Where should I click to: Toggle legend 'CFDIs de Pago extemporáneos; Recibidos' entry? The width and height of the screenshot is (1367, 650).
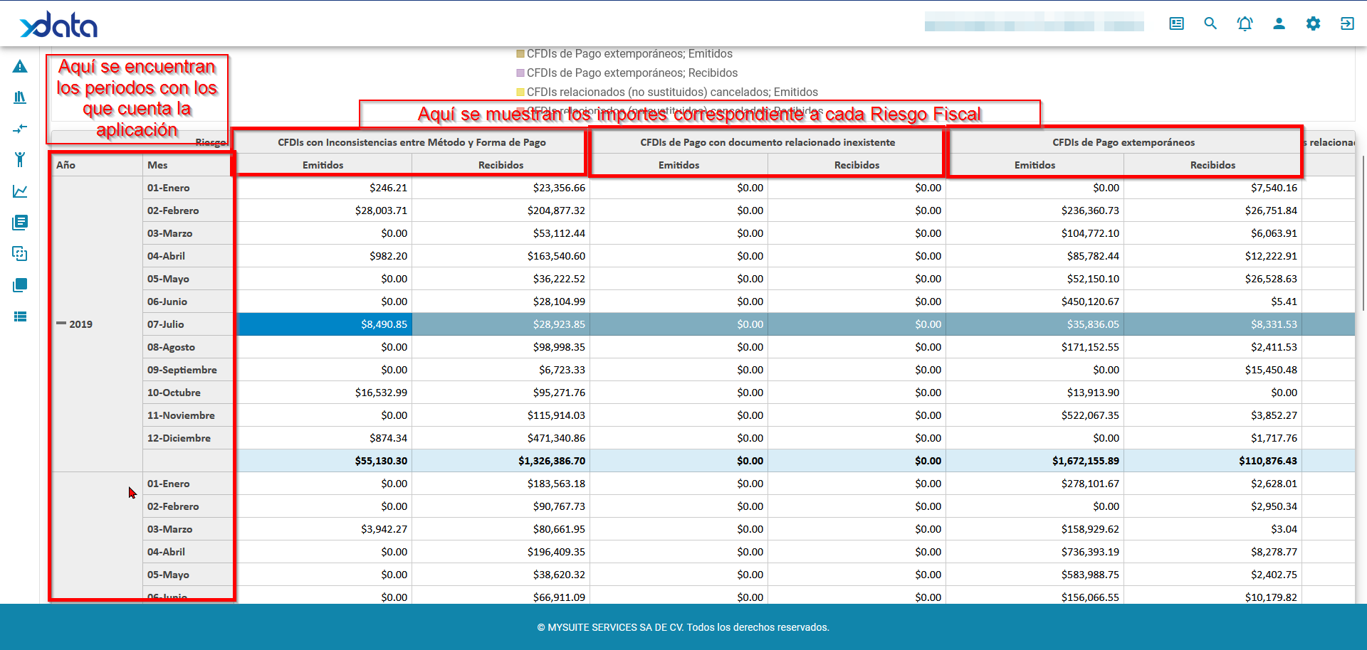pyautogui.click(x=632, y=73)
